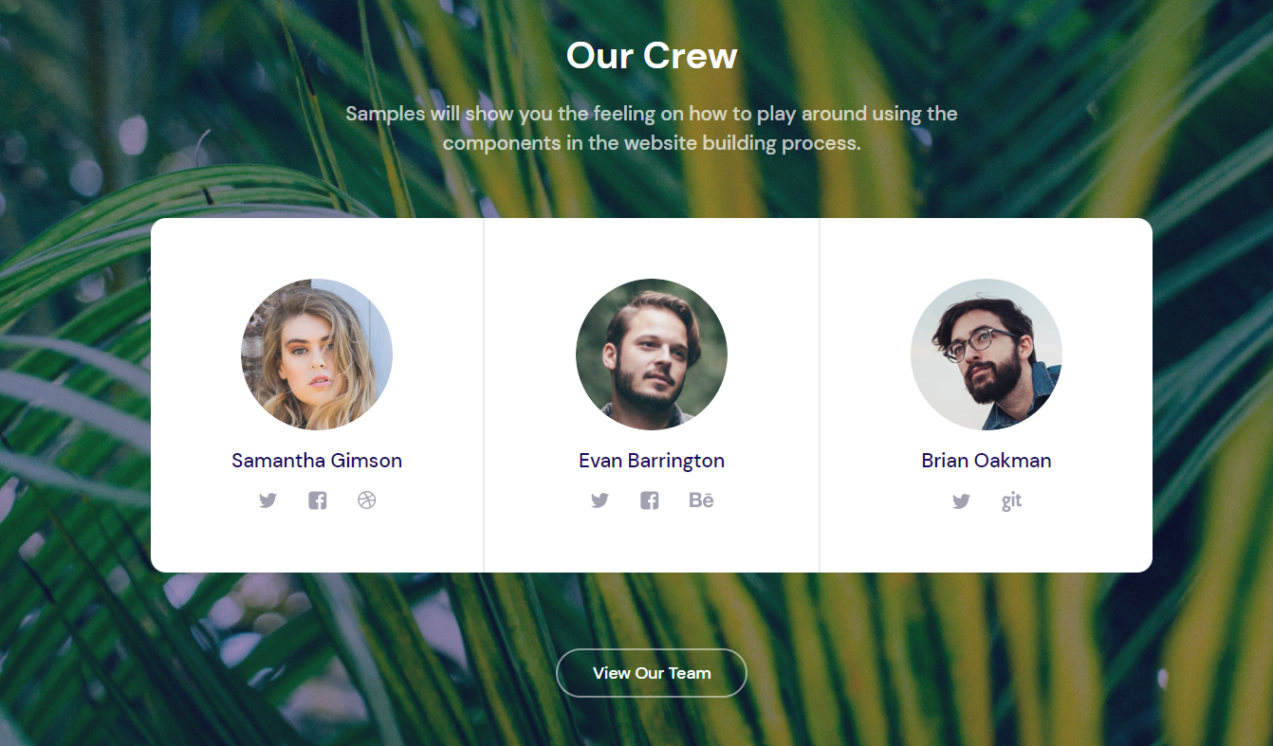This screenshot has width=1273, height=746.
Task: Click Samantha Gimson's profile photo
Action: [x=317, y=355]
